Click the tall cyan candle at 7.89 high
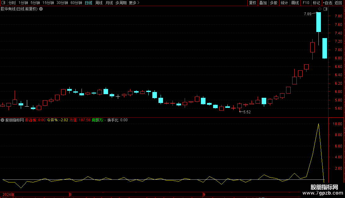Viewport: 345px width, 198px height. 319,22
